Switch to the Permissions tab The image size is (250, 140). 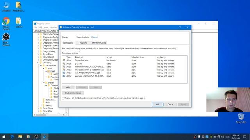pos(68,43)
